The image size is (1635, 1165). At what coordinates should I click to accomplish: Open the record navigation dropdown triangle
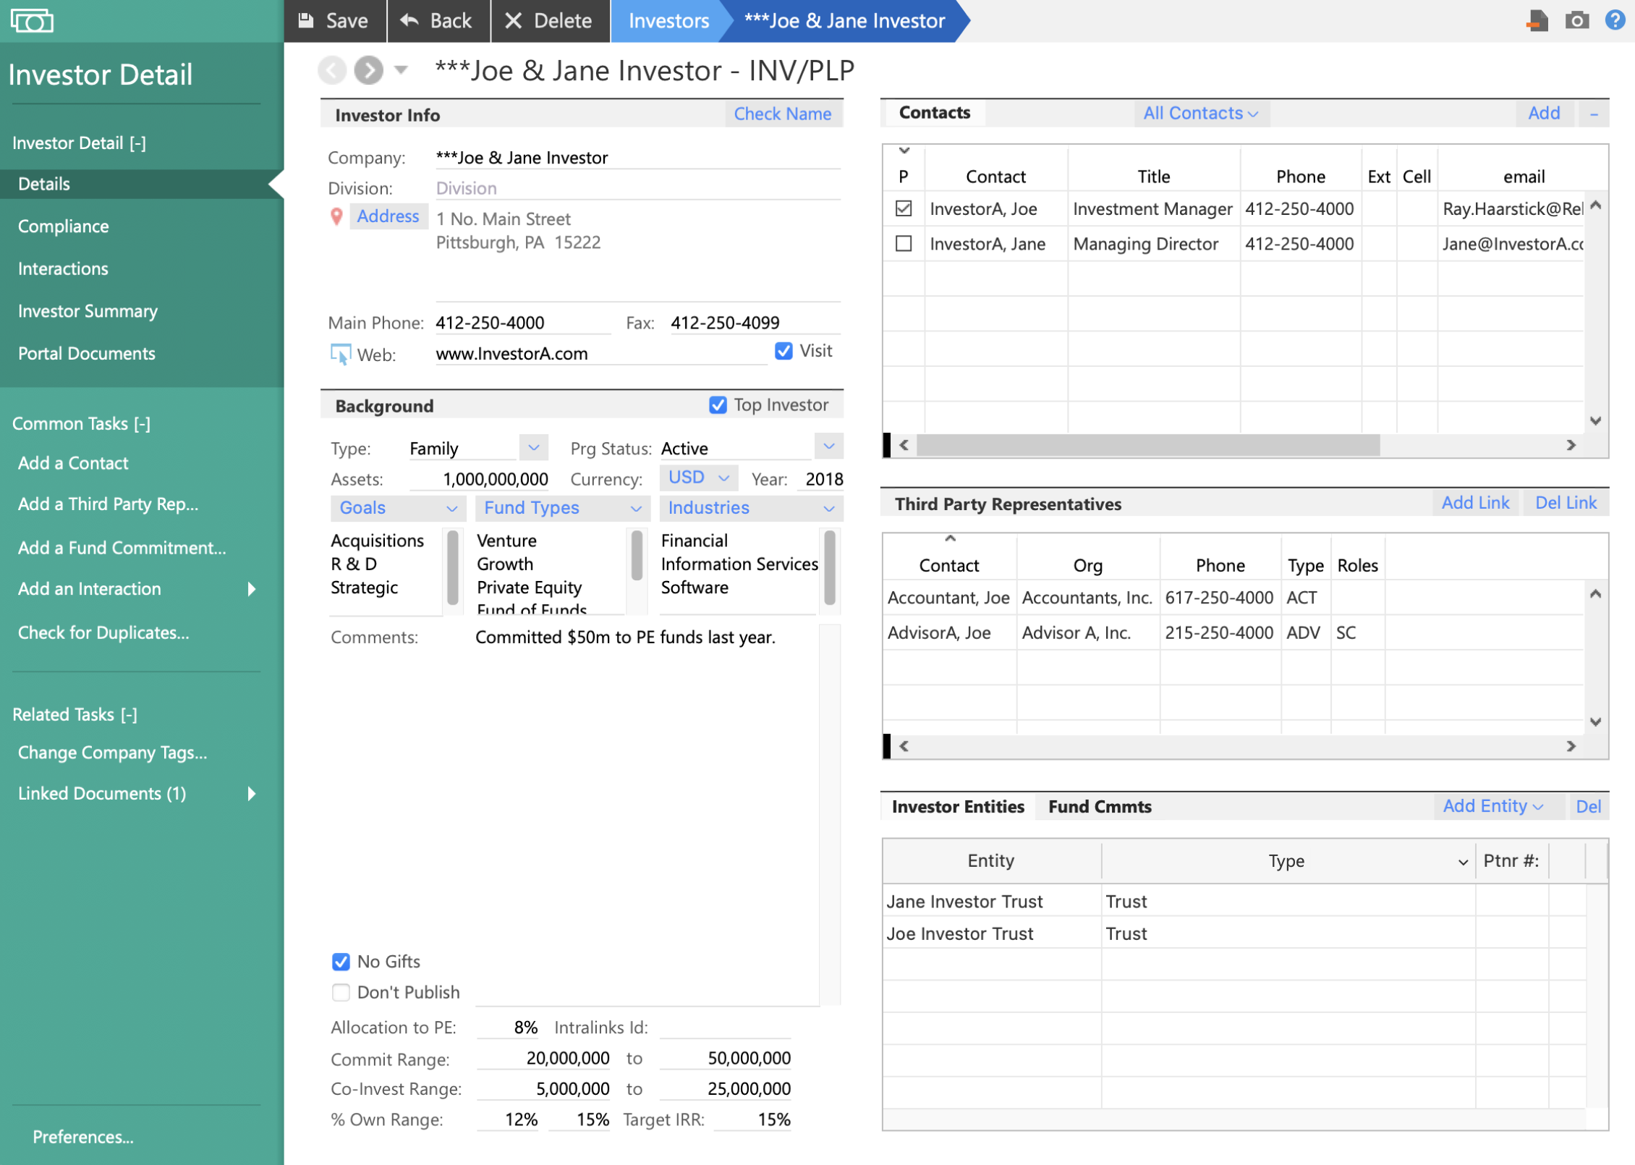[401, 70]
